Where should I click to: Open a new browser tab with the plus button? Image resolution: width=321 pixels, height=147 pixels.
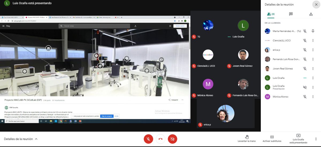[x=122, y=17]
